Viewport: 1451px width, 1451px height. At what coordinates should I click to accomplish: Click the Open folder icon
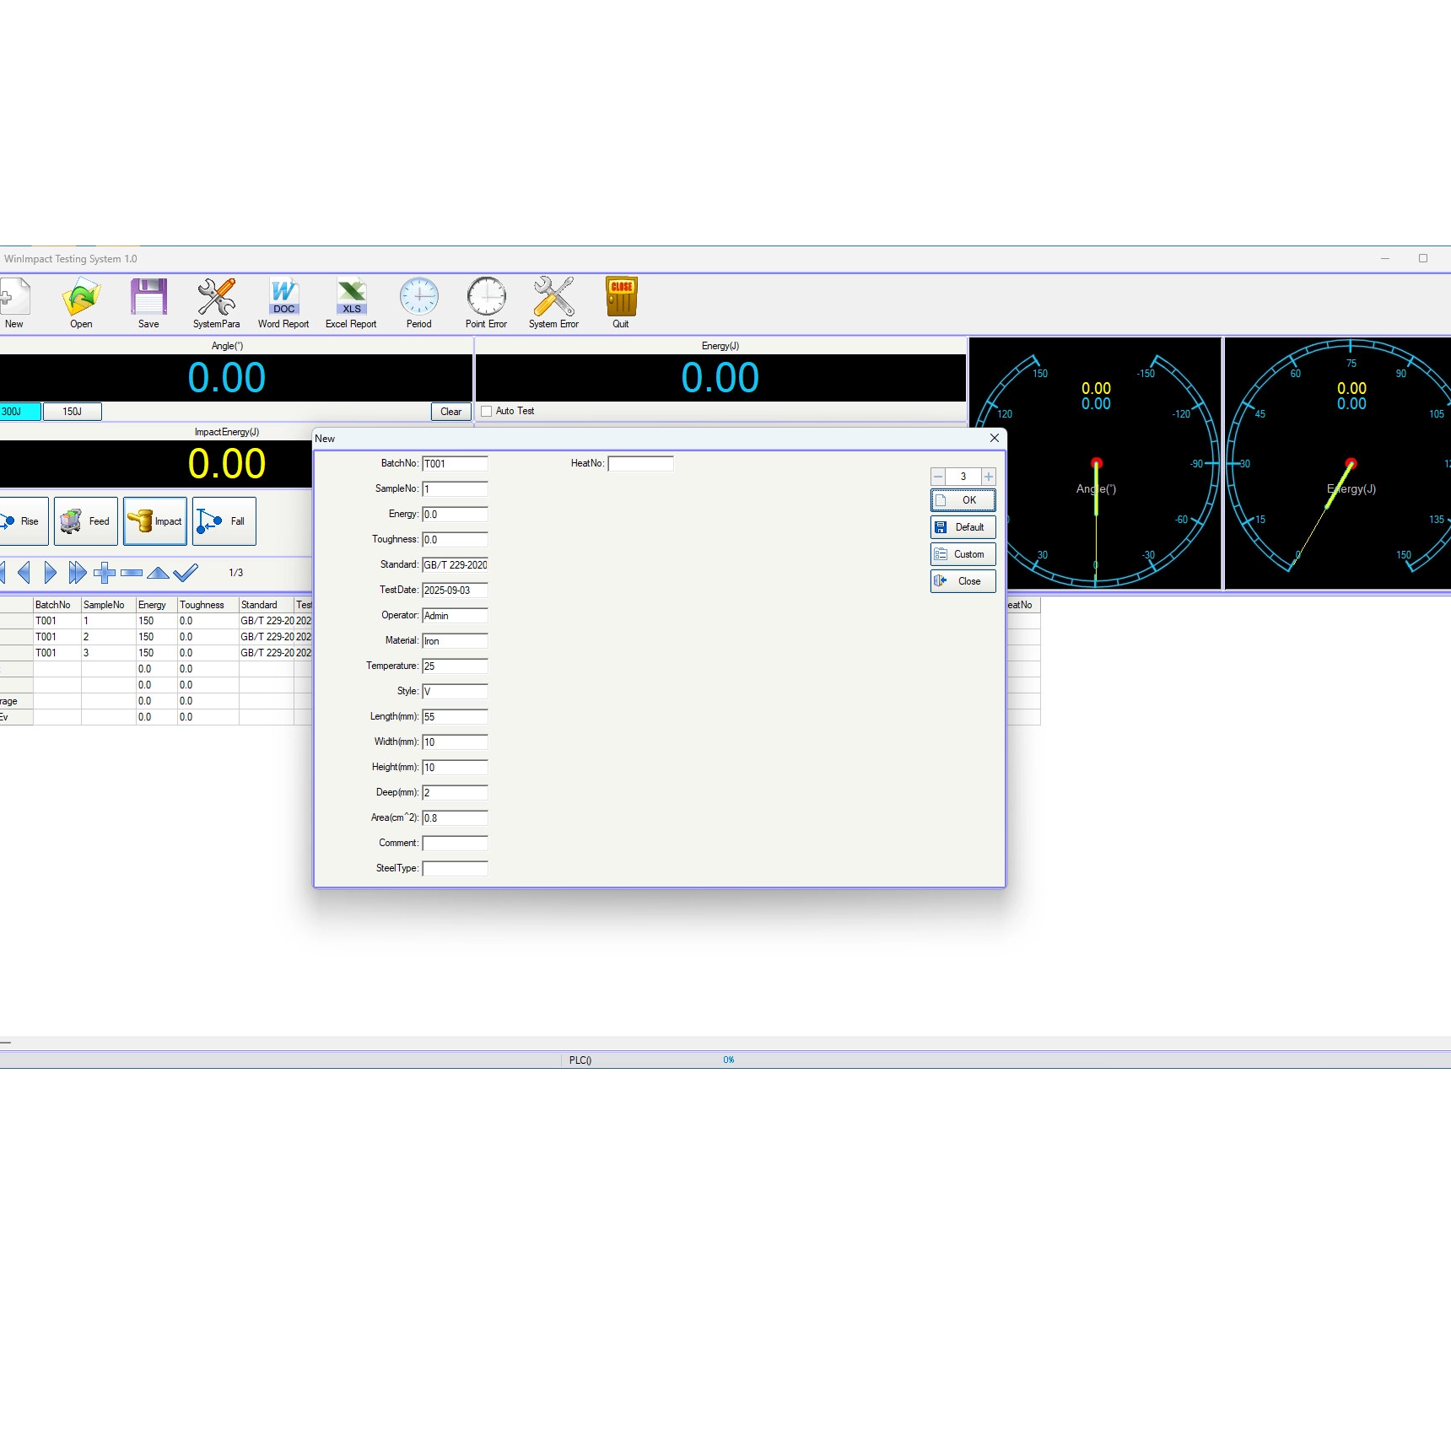pyautogui.click(x=81, y=302)
